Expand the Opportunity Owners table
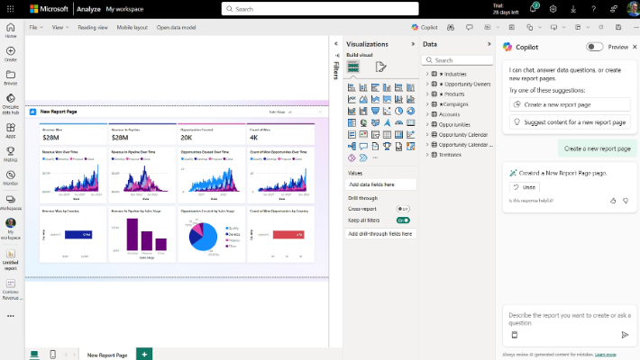 tap(427, 84)
